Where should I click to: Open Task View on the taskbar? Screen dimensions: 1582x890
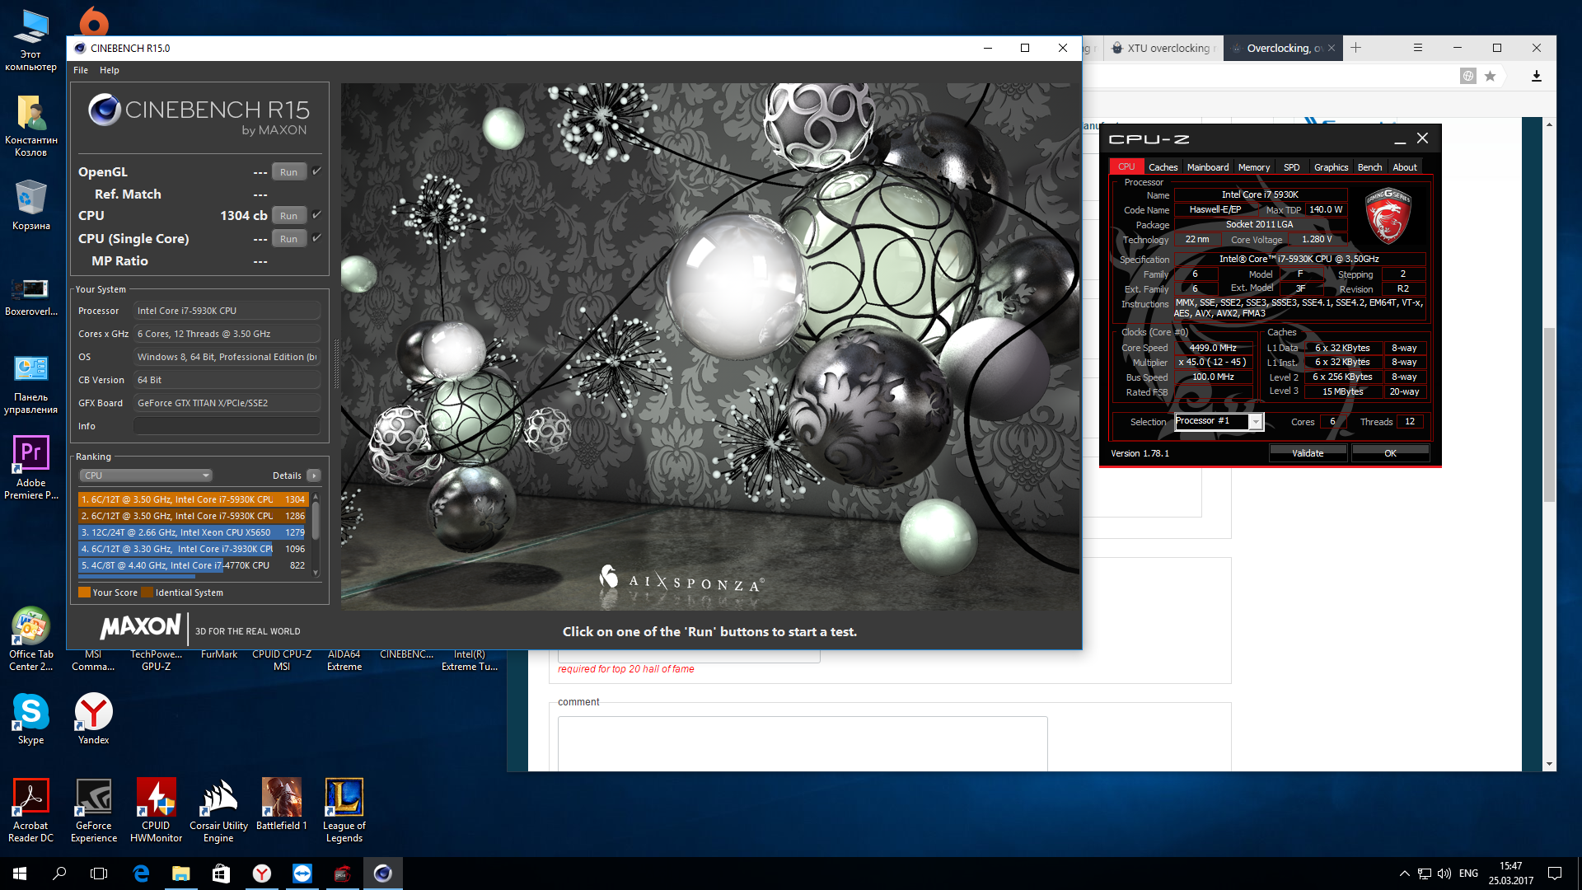(99, 874)
